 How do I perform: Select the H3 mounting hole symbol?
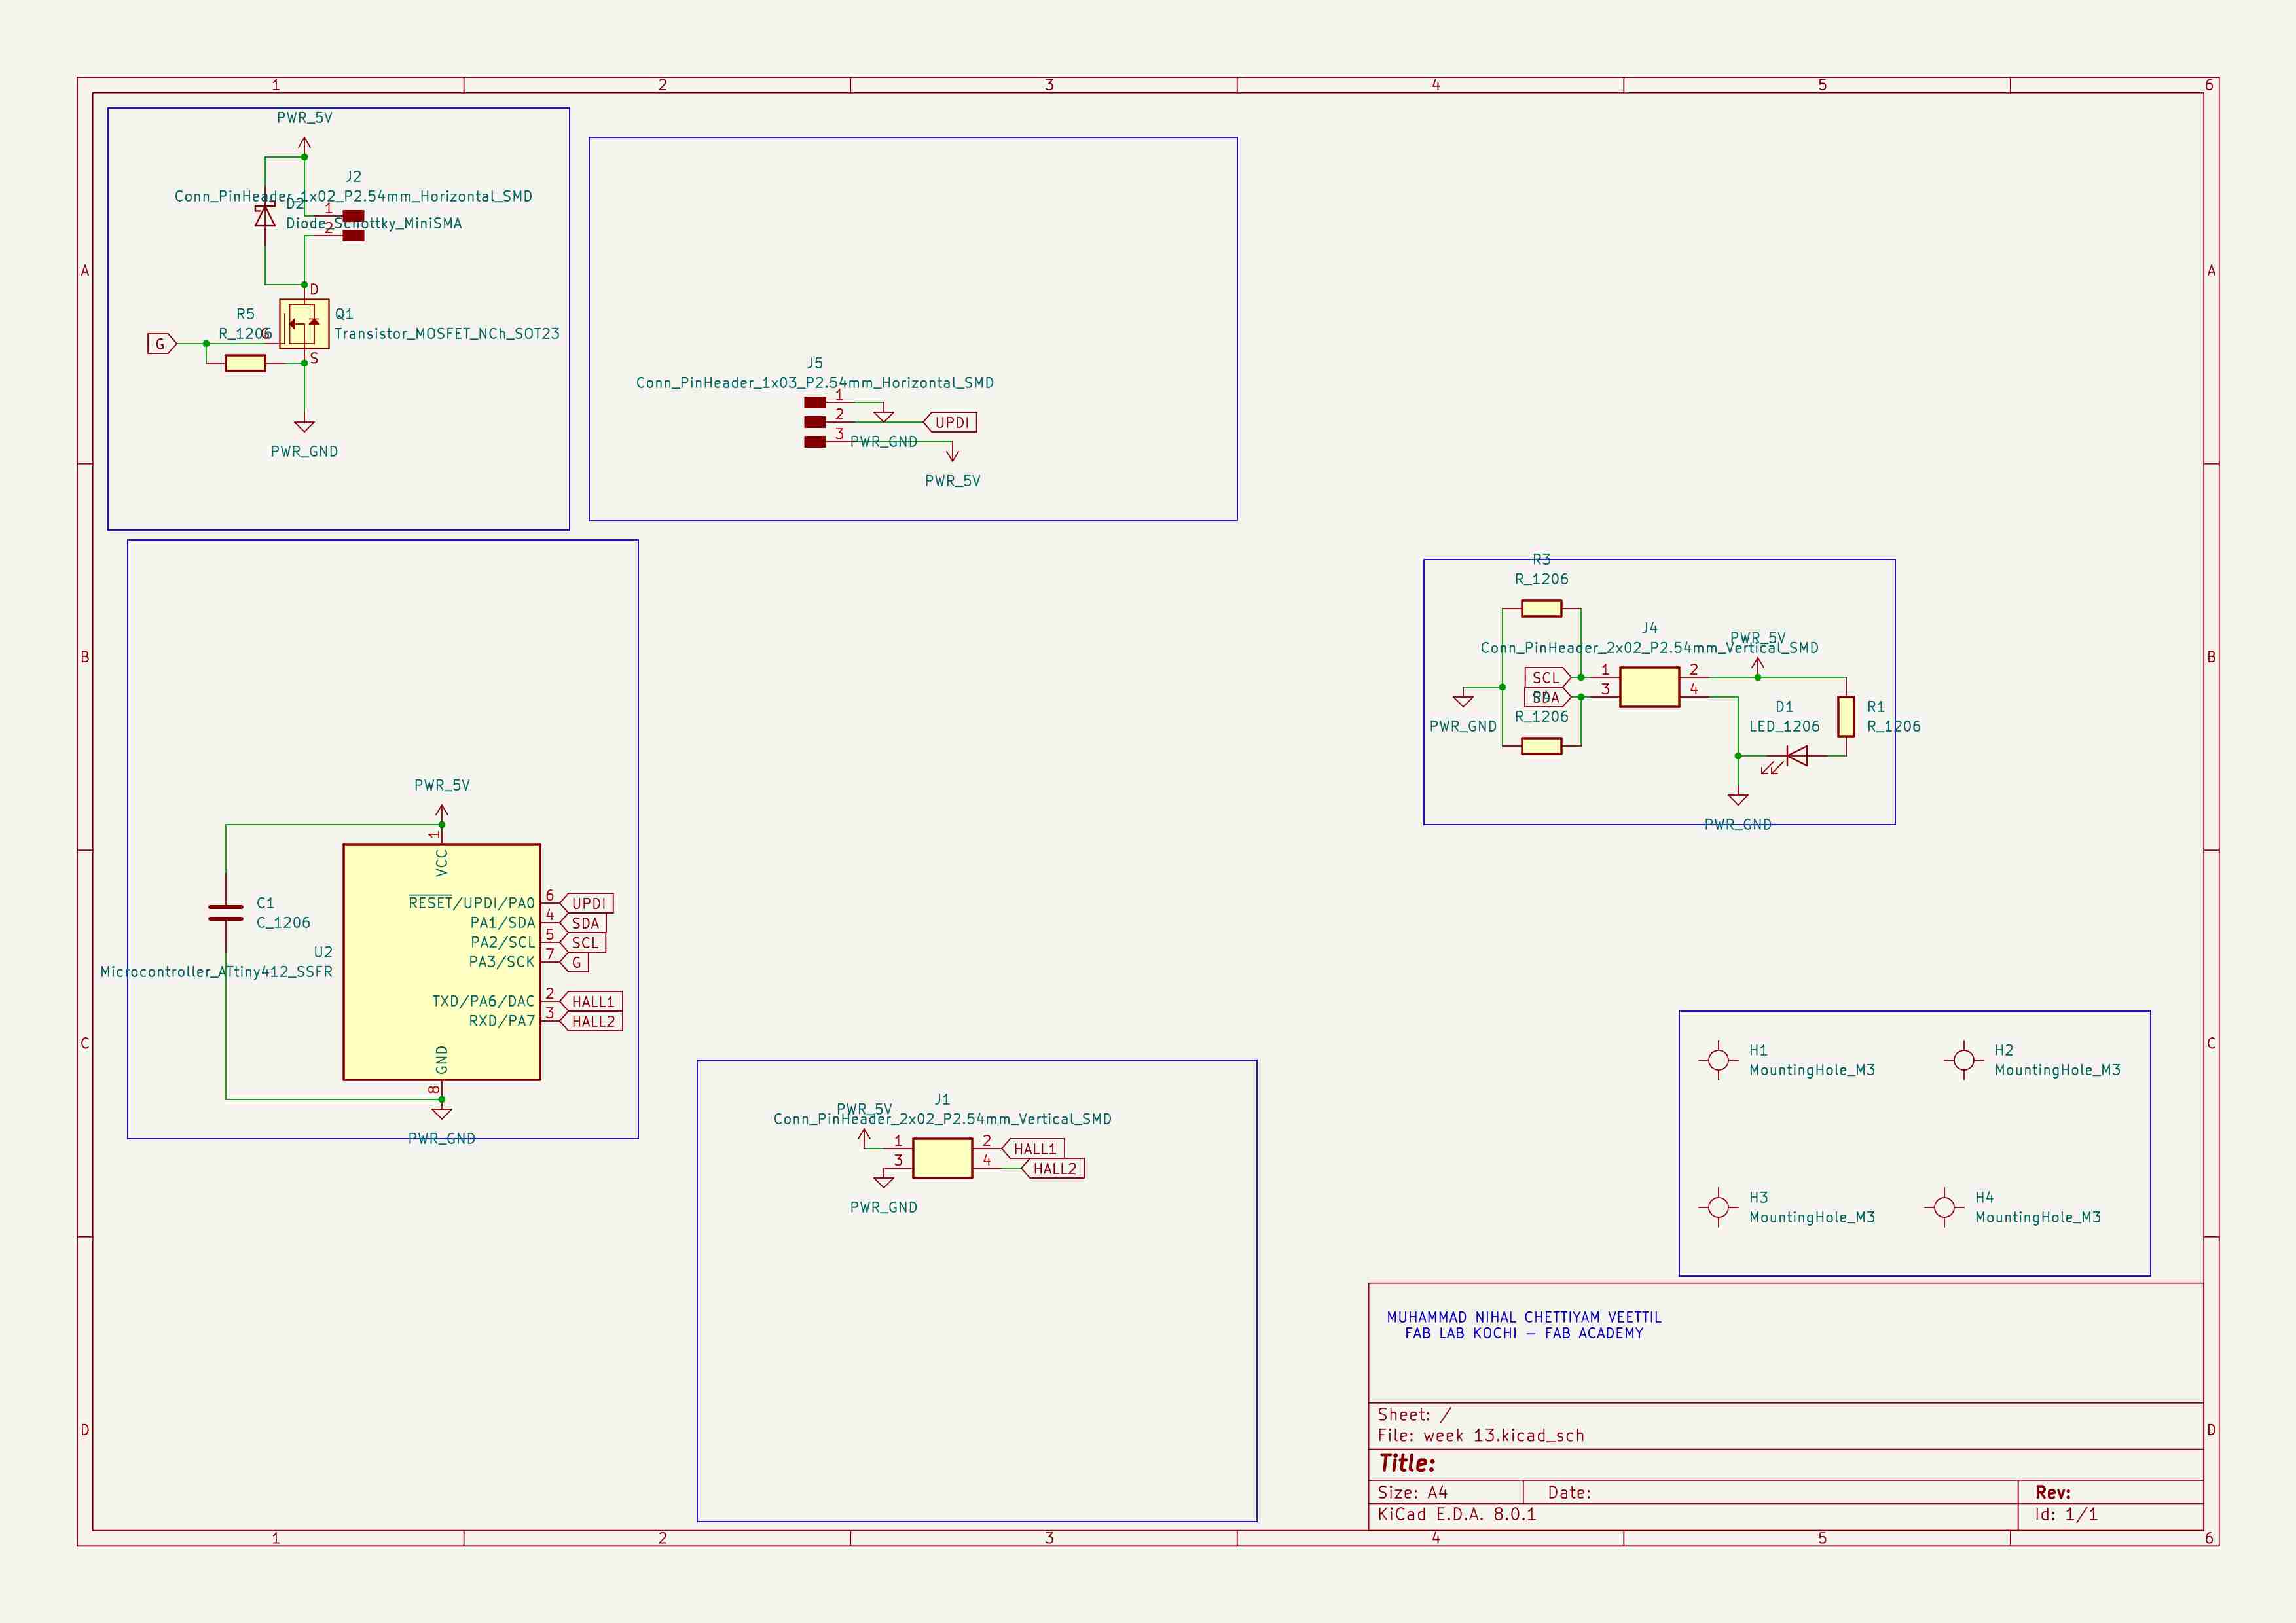pyautogui.click(x=1718, y=1207)
